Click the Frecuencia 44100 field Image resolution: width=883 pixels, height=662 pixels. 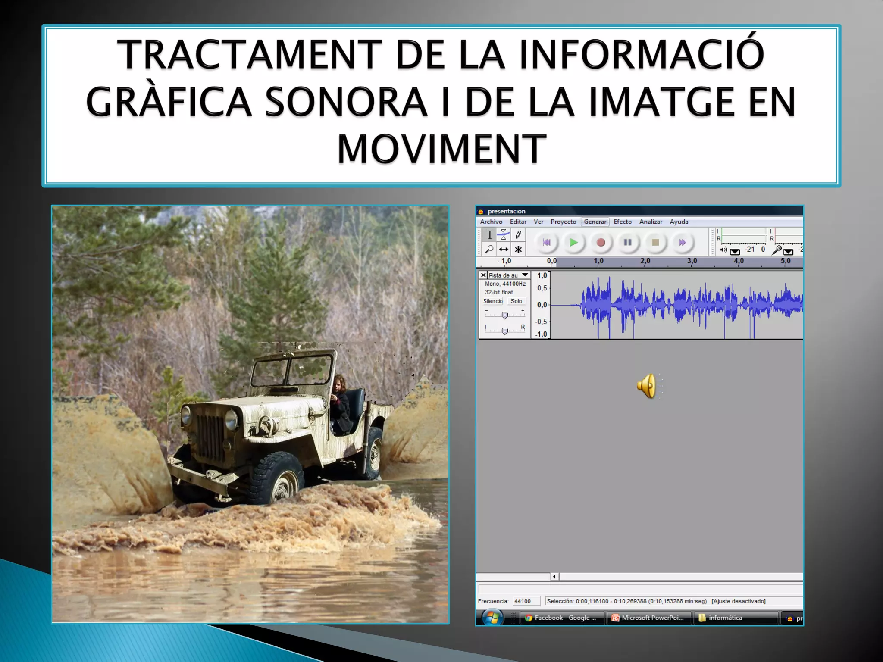(526, 601)
